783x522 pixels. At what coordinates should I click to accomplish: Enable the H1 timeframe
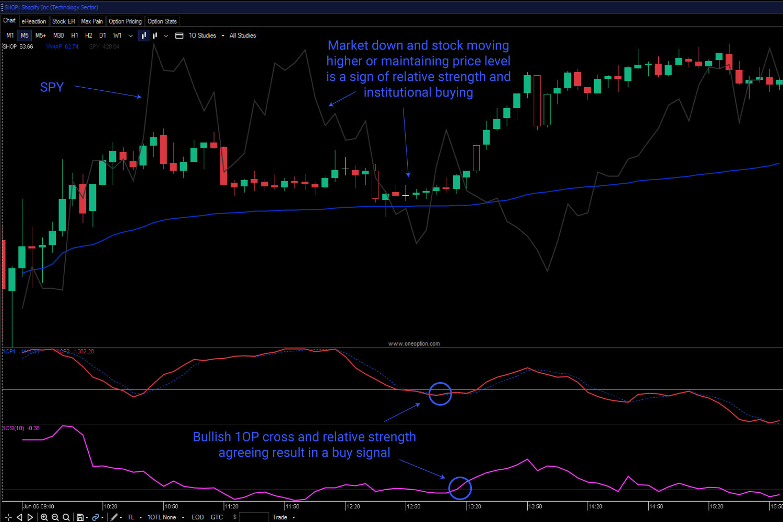point(75,35)
